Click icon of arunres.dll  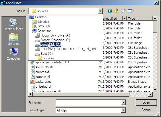click(33, 72)
